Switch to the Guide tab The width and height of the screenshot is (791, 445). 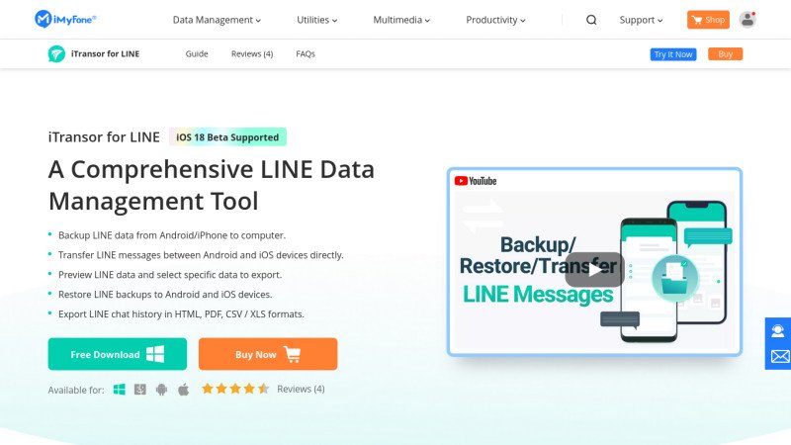[197, 54]
